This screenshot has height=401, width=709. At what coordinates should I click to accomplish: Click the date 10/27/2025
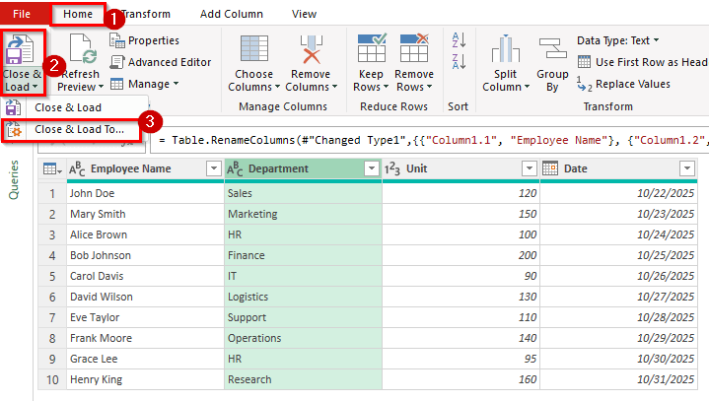[618, 298]
